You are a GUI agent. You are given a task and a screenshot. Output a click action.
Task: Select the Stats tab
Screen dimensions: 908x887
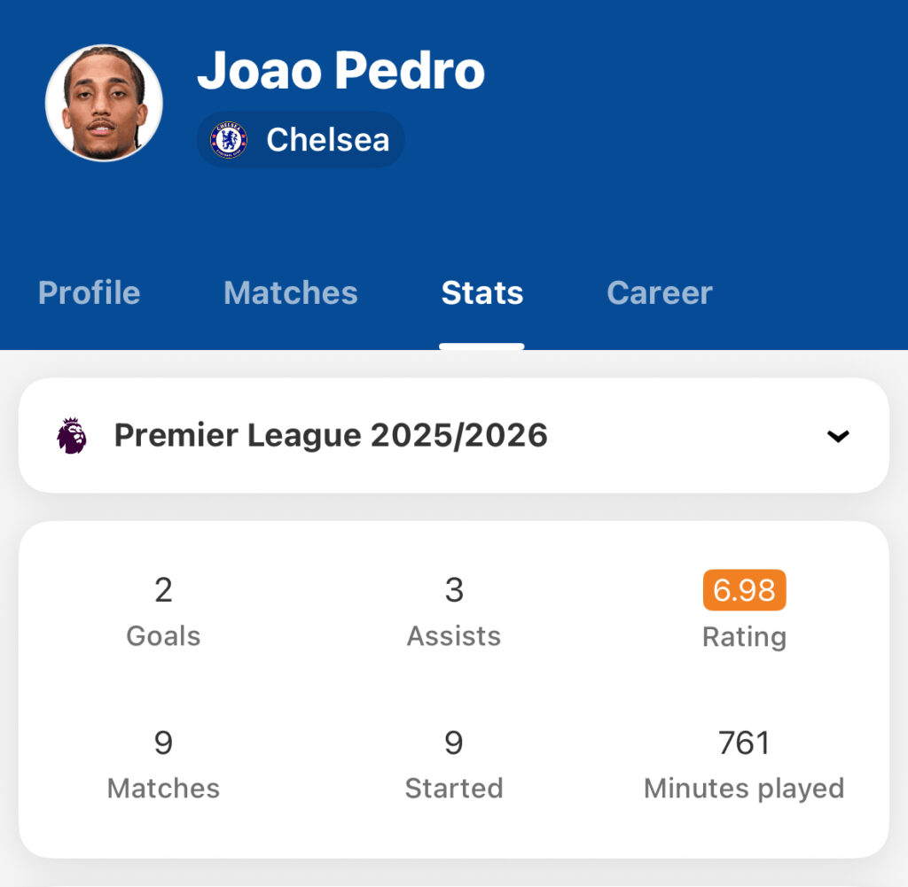pyautogui.click(x=481, y=292)
